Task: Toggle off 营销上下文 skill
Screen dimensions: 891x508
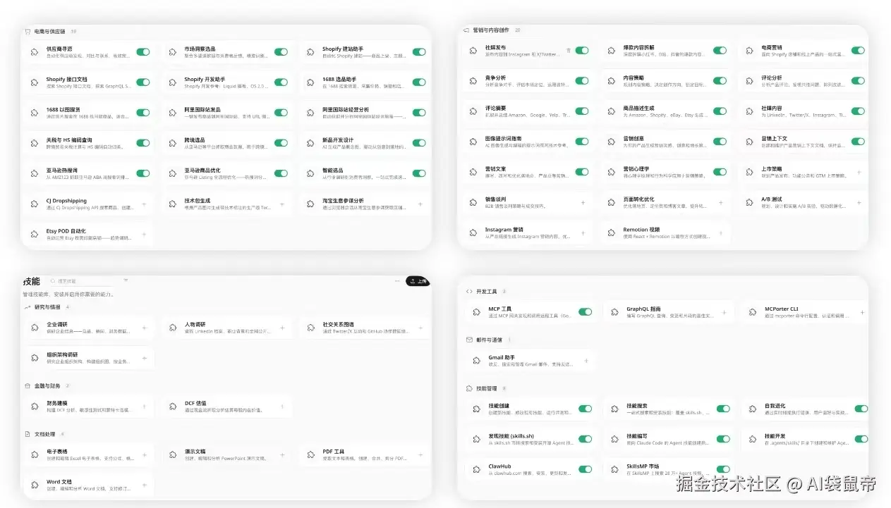Action: tap(858, 142)
